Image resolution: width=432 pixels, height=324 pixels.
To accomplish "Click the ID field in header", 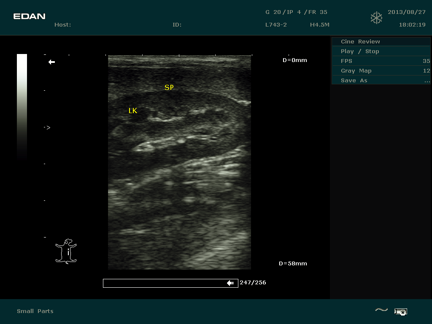I will (x=177, y=25).
